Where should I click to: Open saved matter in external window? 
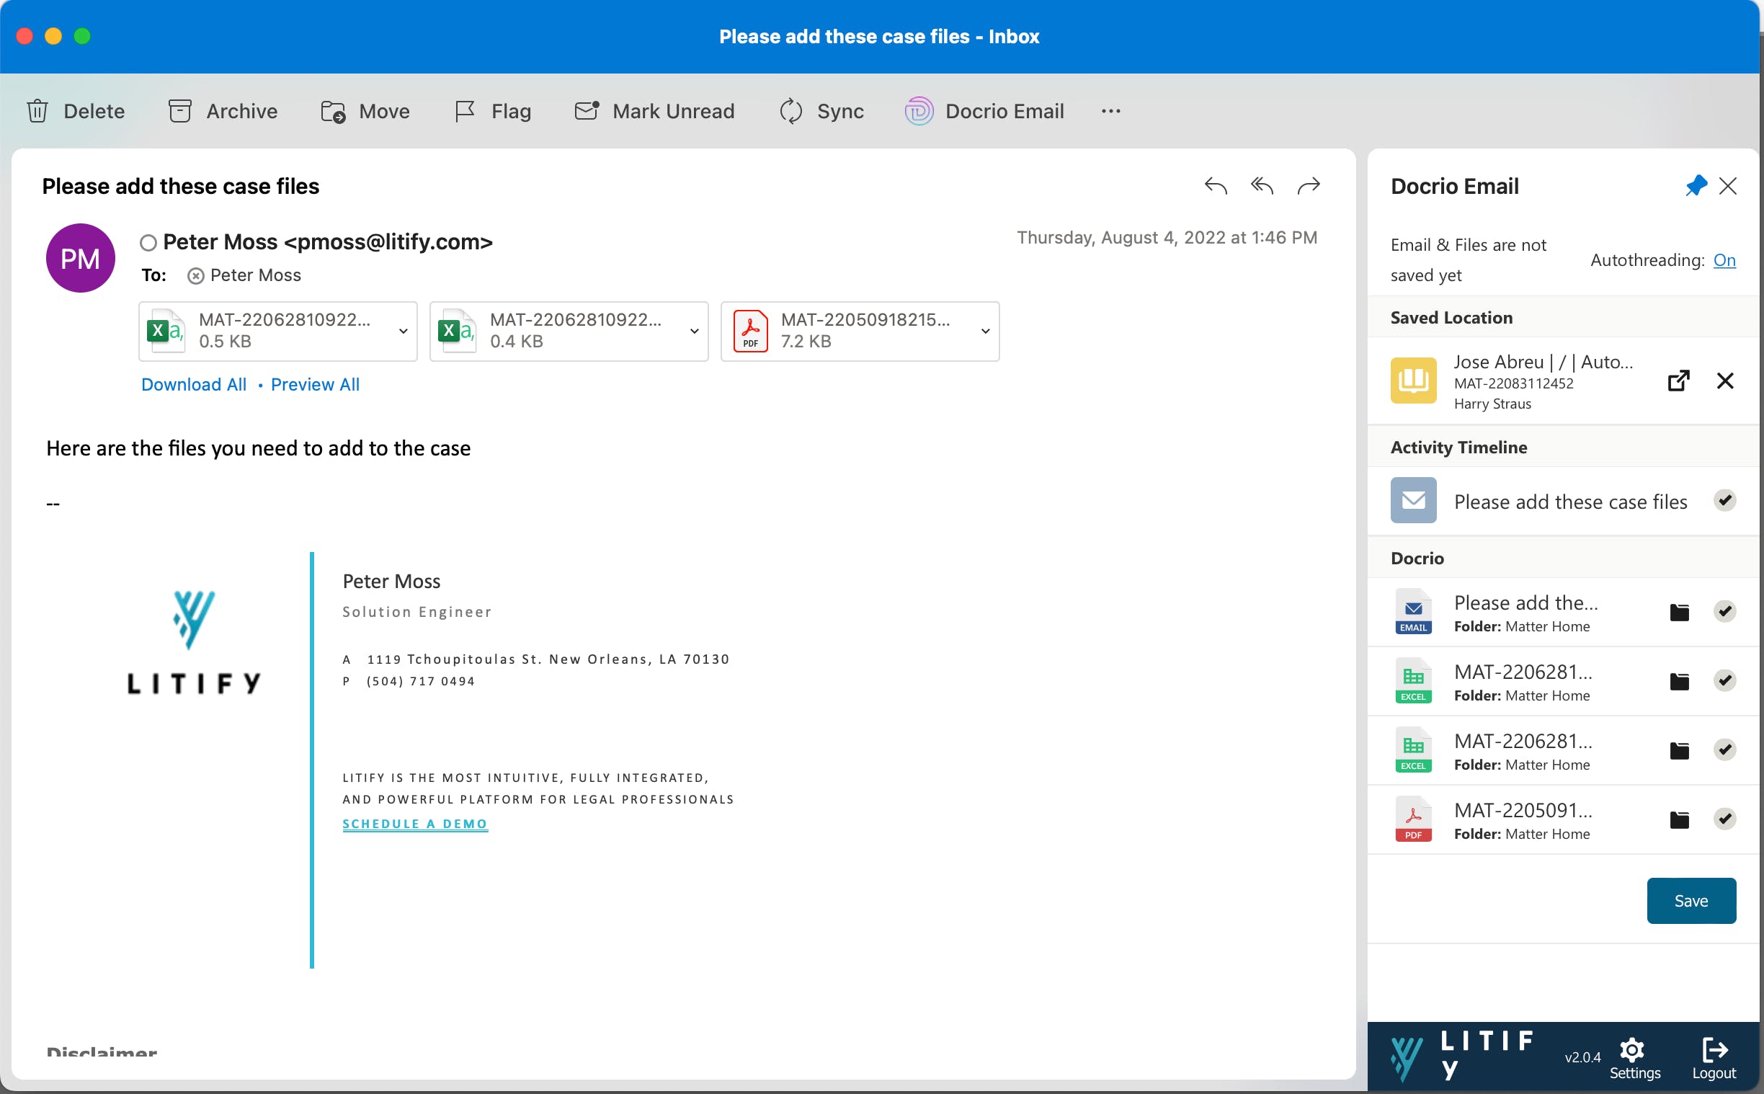1678,381
